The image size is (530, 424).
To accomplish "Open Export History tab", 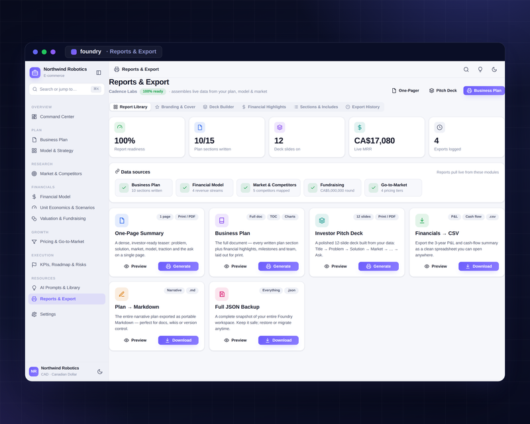I will pos(362,107).
